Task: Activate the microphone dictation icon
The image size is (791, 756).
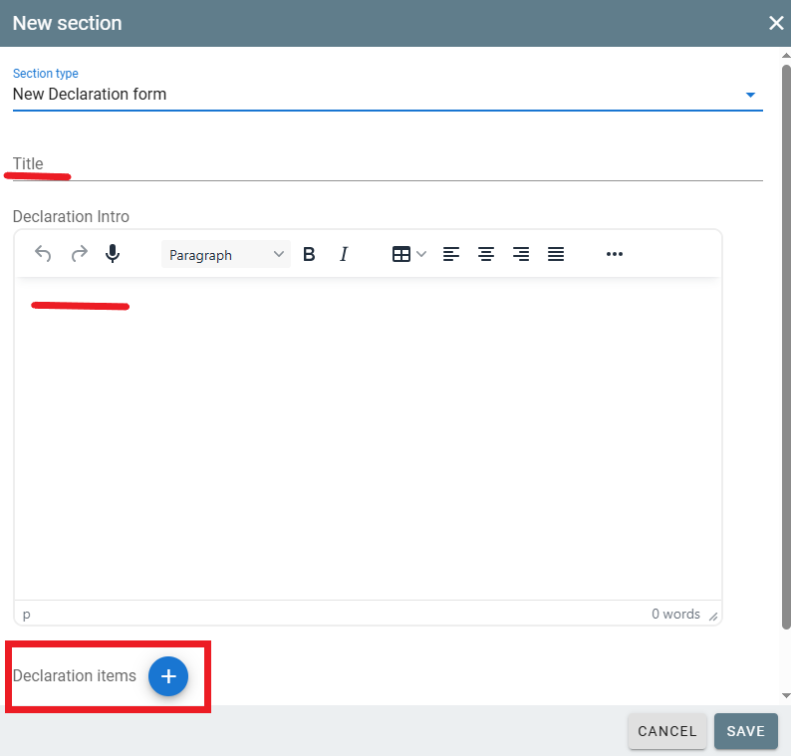Action: [113, 254]
